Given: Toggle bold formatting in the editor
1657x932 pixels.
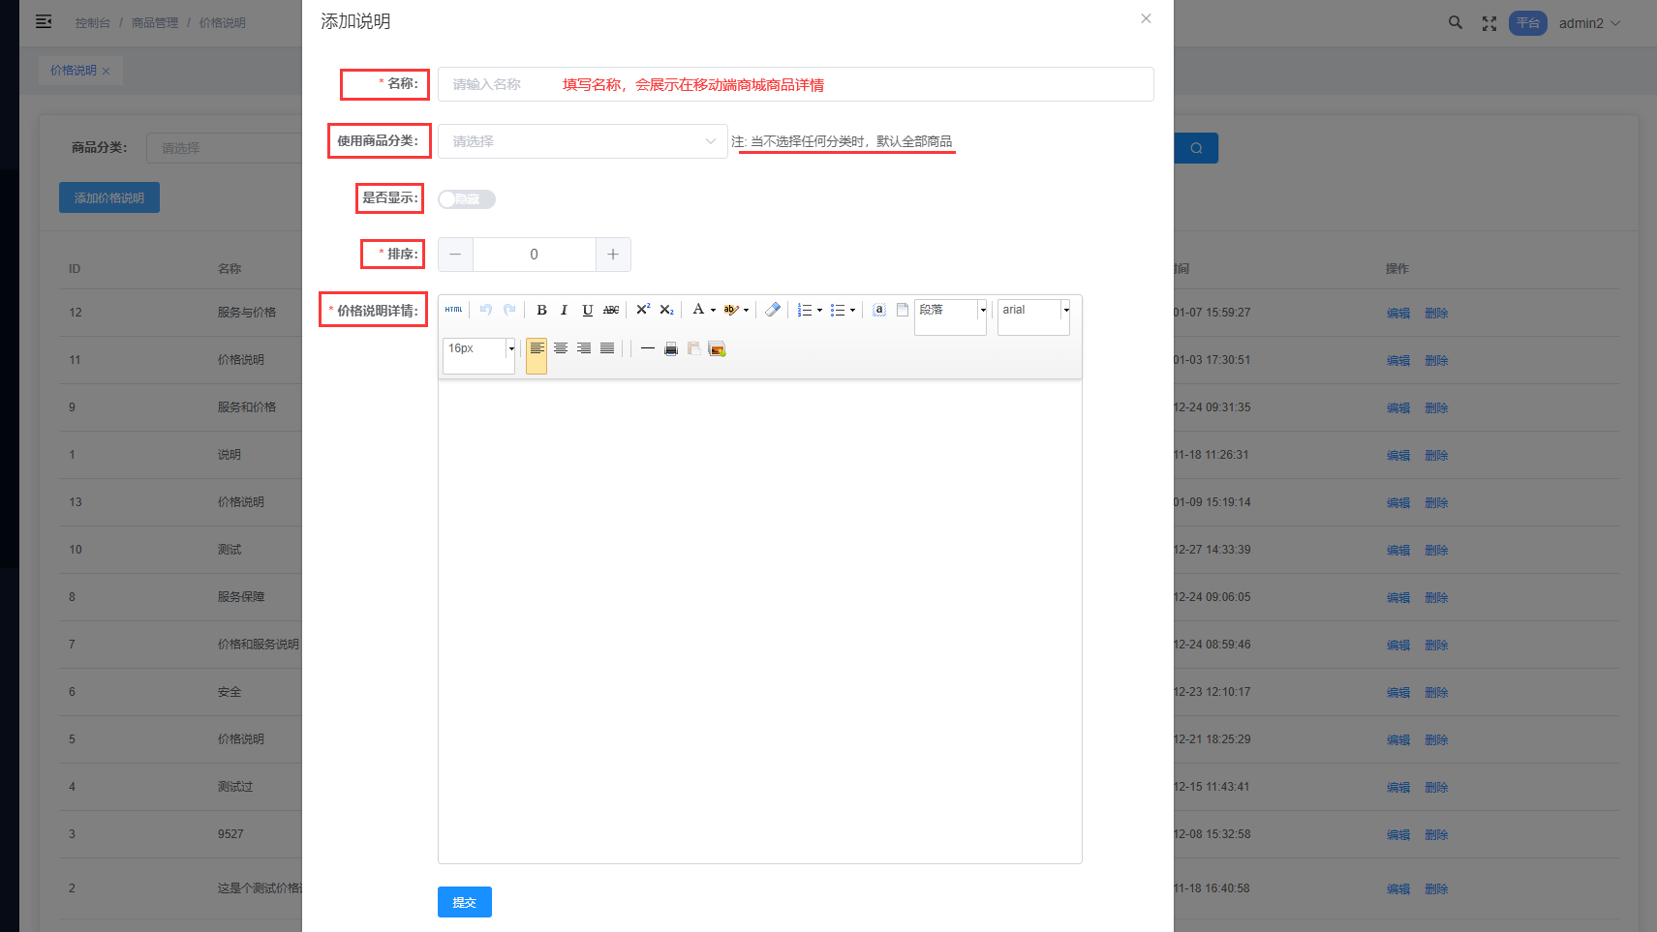Looking at the screenshot, I should [x=541, y=310].
